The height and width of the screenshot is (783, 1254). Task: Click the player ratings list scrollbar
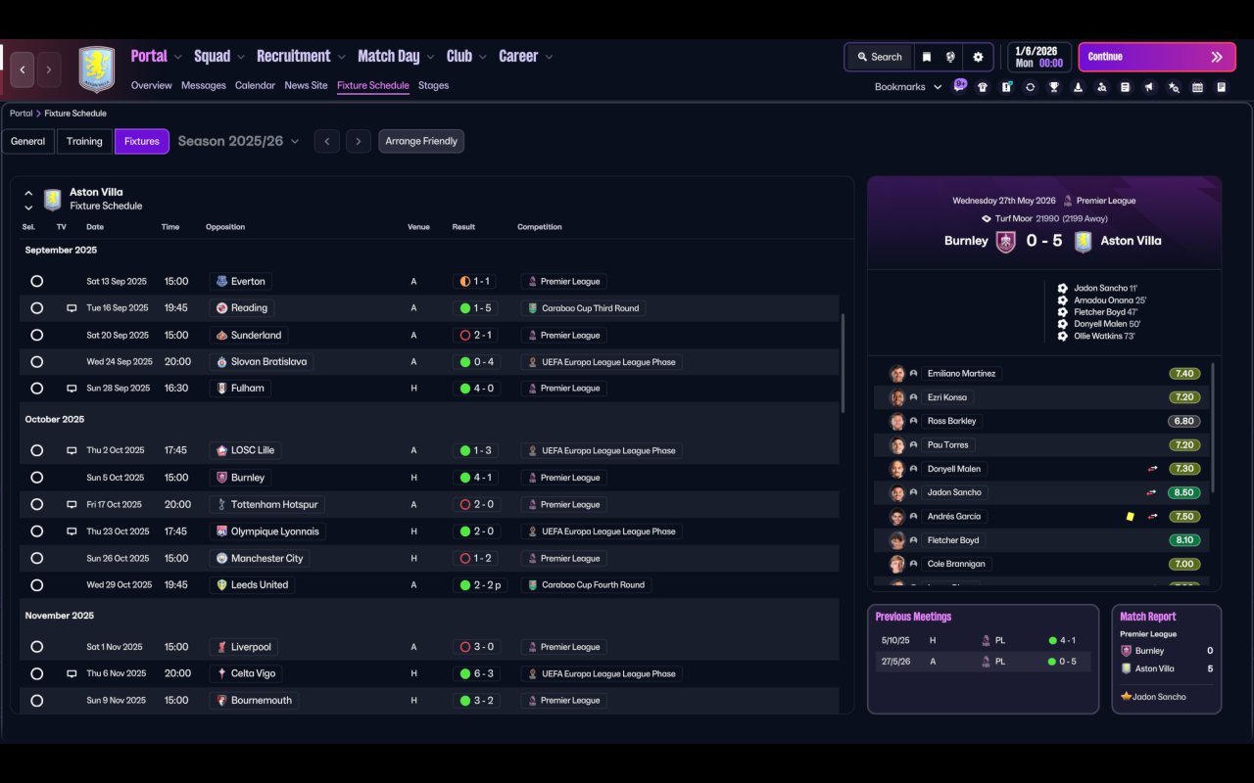(x=1213, y=428)
